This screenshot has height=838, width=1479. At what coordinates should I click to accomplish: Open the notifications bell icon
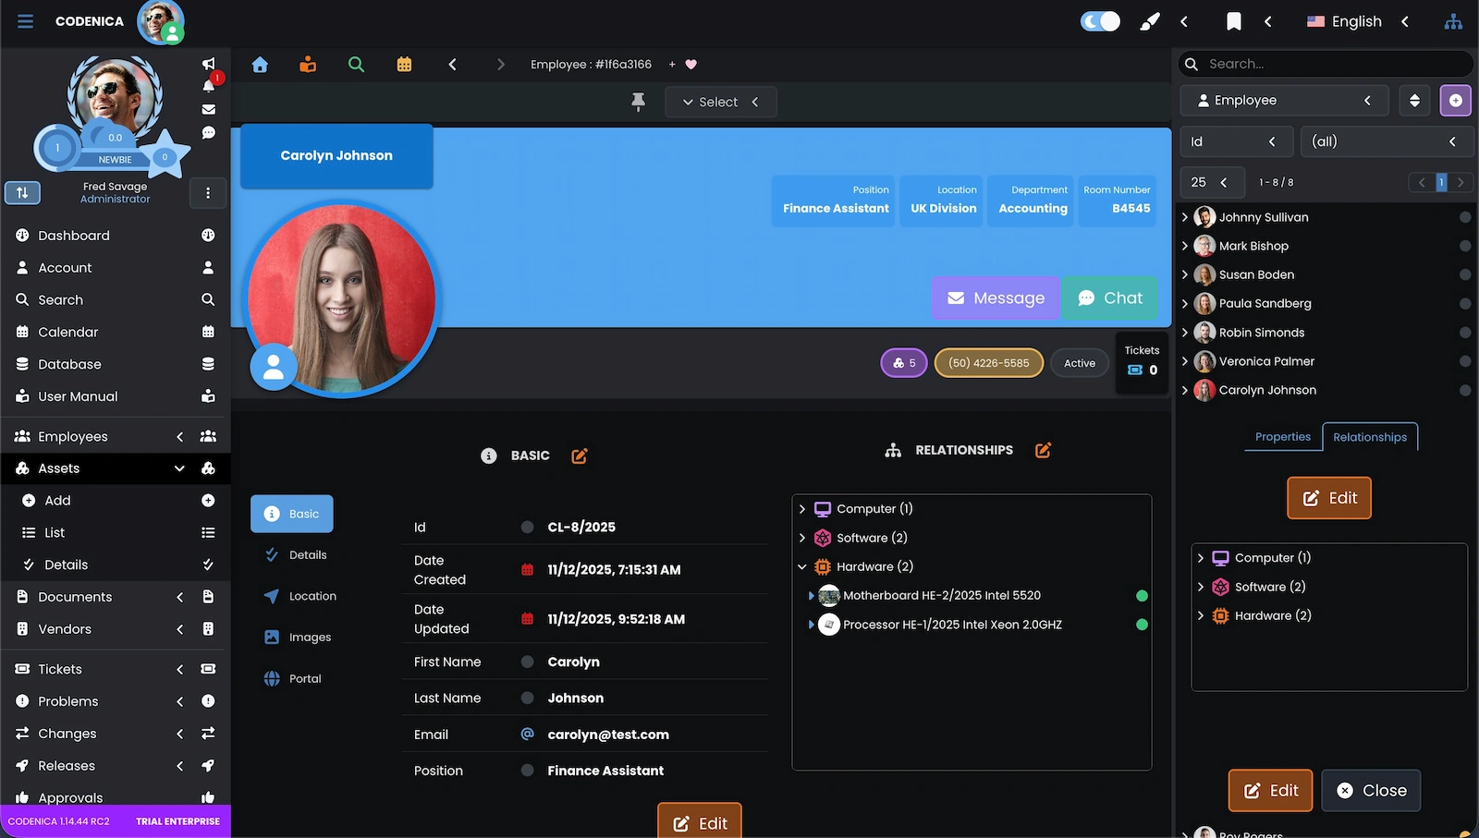coord(209,86)
